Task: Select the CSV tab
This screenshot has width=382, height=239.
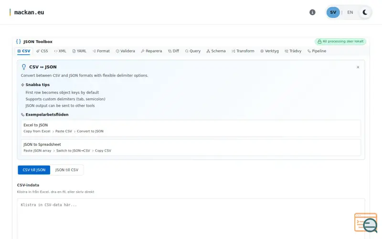Action: click(x=23, y=51)
